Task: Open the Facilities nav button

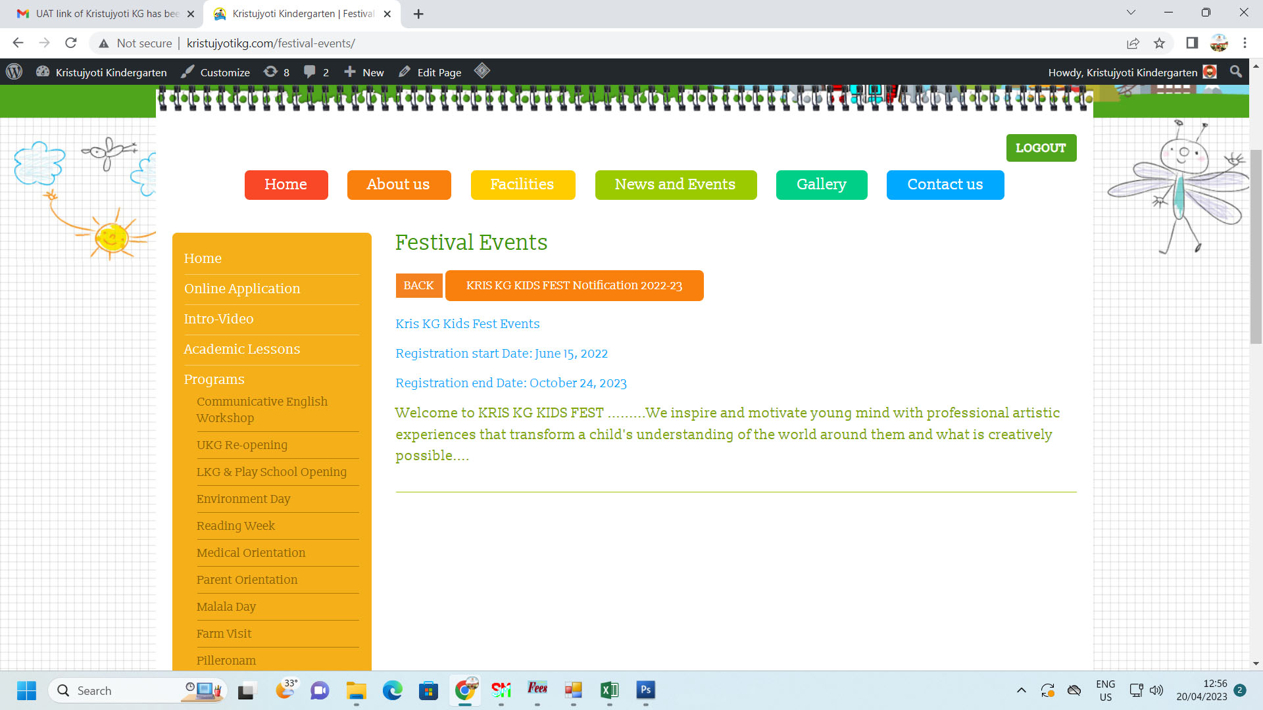Action: click(x=523, y=185)
